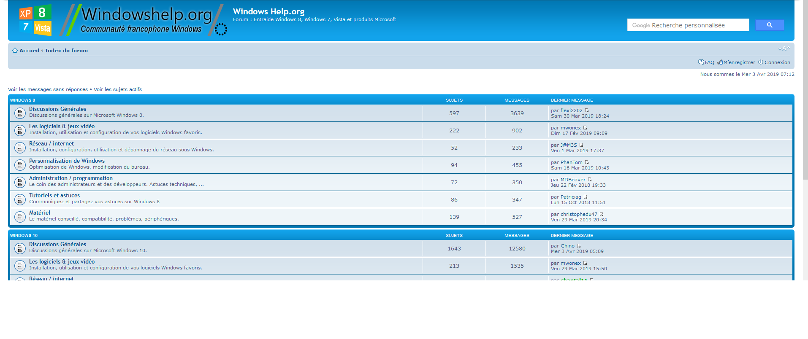Open the Windows 10 category header
Image resolution: width=808 pixels, height=339 pixels.
point(24,236)
